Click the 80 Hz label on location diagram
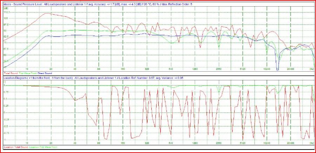Screen dimensions: 316x153 pyautogui.click(x=99, y=143)
